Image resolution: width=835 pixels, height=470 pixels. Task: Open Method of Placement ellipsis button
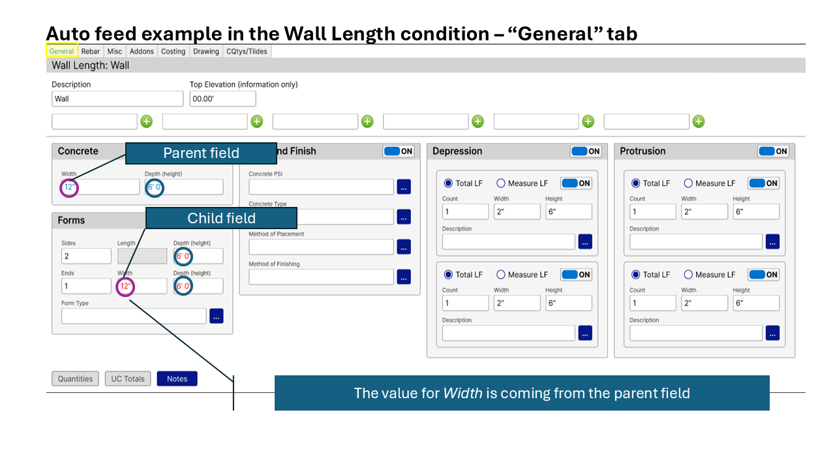tap(404, 247)
